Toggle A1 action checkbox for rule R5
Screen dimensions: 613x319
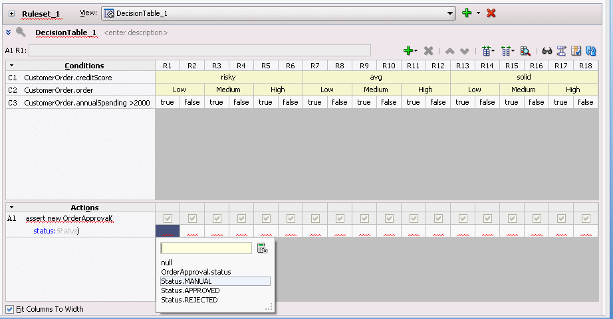[x=266, y=218]
